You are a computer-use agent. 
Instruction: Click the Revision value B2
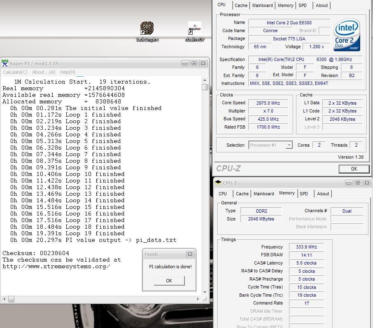click(x=352, y=75)
